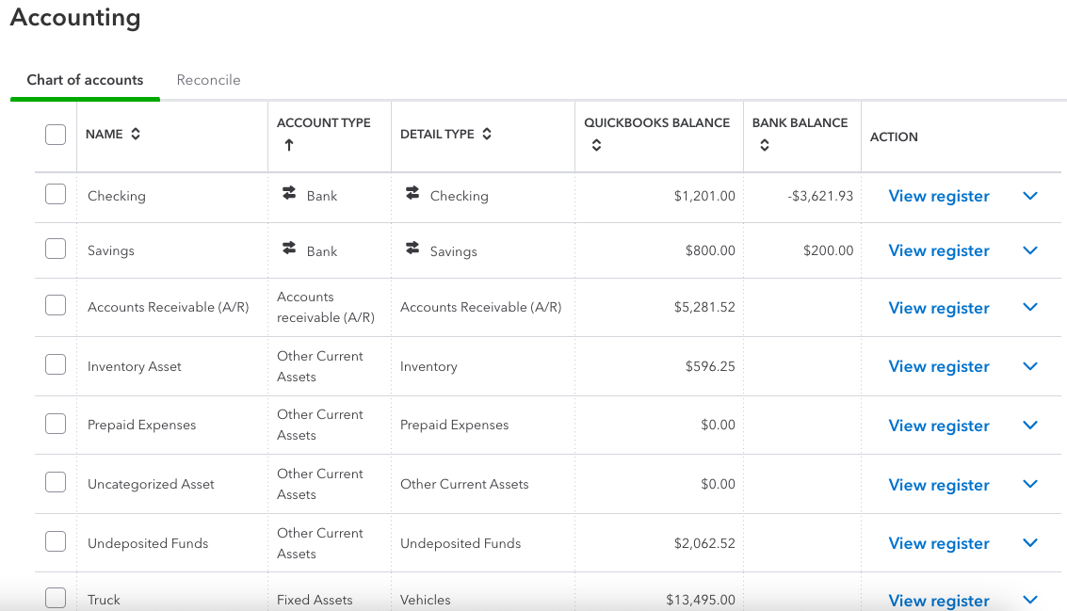Click the bank feed icon beside Checking's Bank type

click(289, 194)
